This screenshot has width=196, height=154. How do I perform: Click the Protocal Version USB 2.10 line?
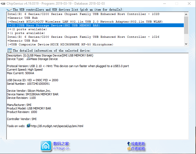coord(68,66)
